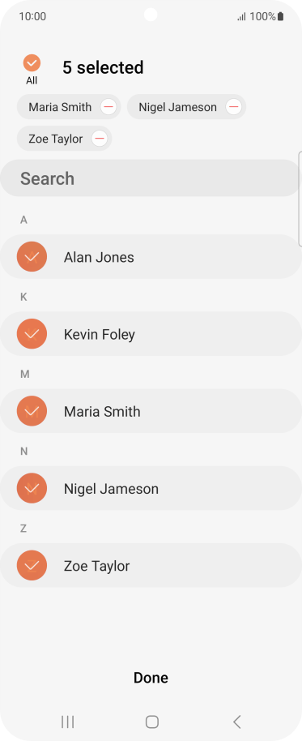This screenshot has width=302, height=741.
Task: Remove Nigel Jameson chip using minus icon
Action: [233, 107]
